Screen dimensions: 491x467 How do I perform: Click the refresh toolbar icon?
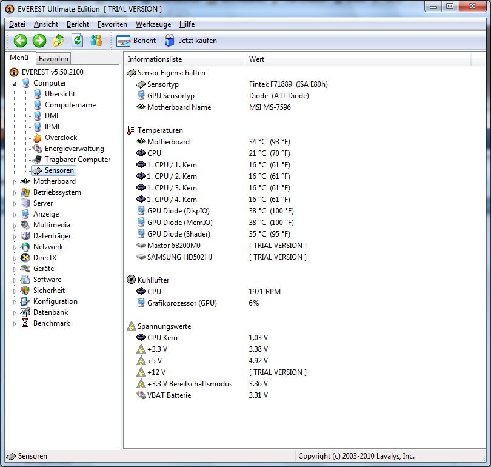[x=77, y=41]
